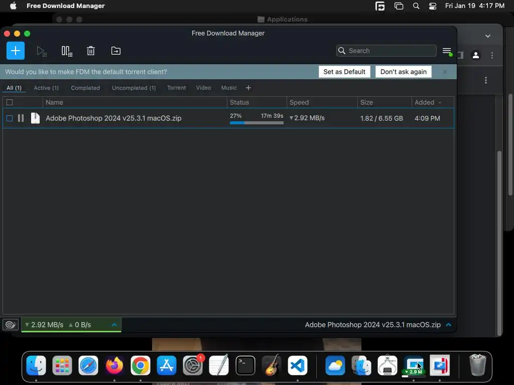Open Control Center in the menu bar
Screen dimensions: 514x385
433,6
